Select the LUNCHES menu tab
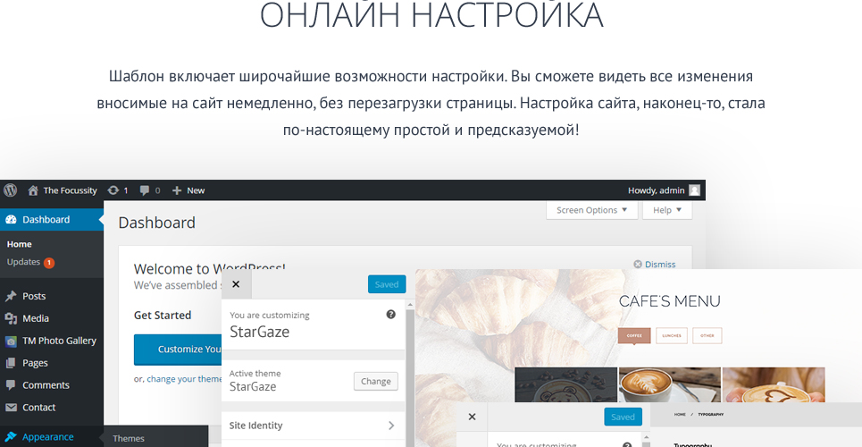Image resolution: width=862 pixels, height=447 pixels. tap(672, 336)
